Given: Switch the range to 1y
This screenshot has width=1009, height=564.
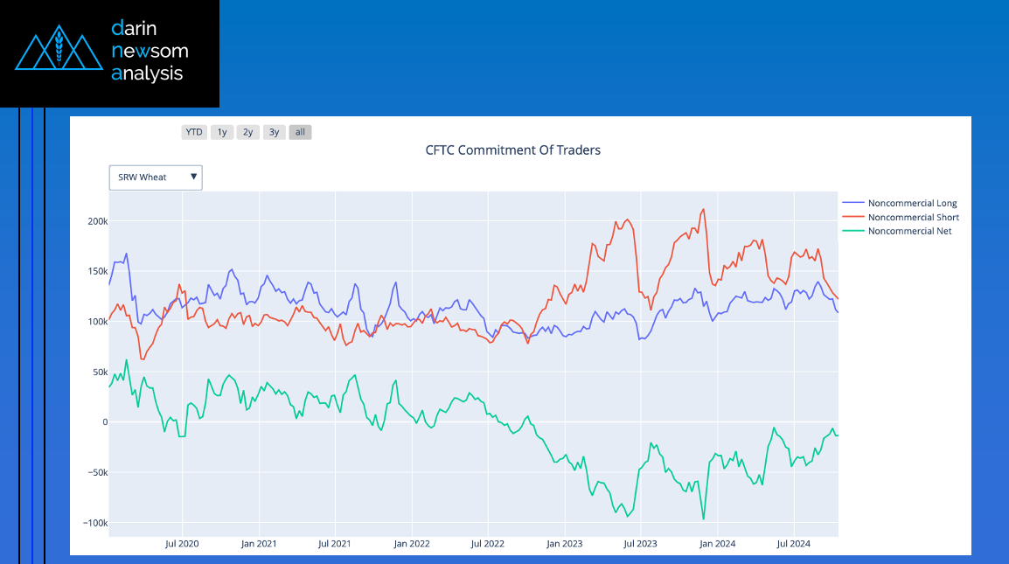Looking at the screenshot, I should (x=222, y=132).
